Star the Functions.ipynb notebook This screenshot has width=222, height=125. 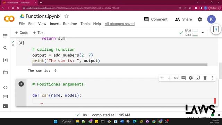(x=67, y=16)
